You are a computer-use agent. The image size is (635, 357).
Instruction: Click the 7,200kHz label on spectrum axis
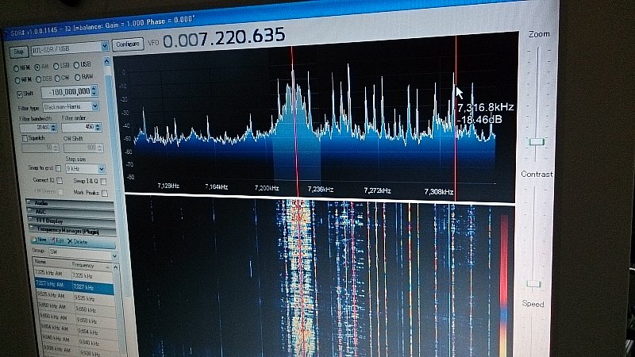pos(267,188)
